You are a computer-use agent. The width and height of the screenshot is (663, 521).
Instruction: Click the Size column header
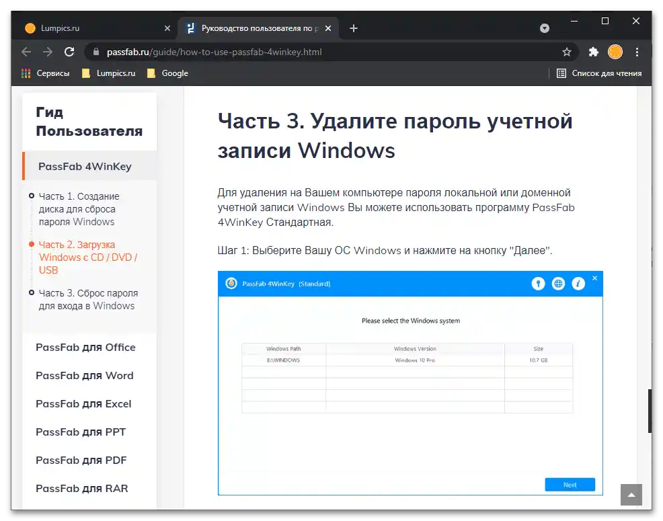click(538, 349)
